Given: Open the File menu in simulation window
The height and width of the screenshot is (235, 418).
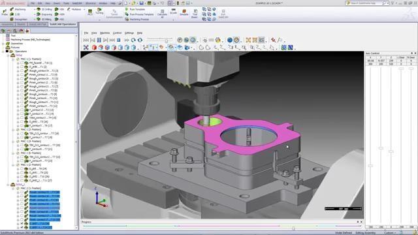Looking at the screenshot, I should click(86, 33).
